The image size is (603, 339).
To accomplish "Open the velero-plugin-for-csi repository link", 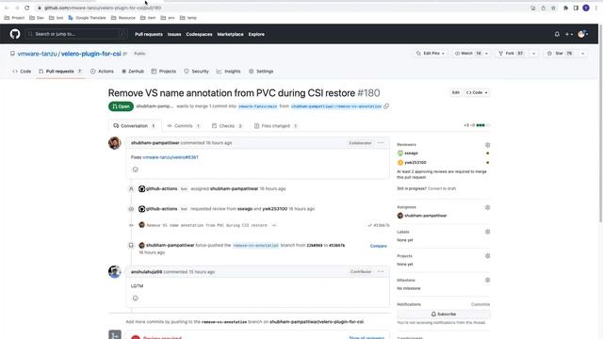I will click(x=91, y=54).
